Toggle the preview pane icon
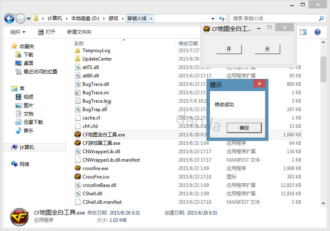Image resolution: width=330 pixels, height=231 pixels. 303,32
